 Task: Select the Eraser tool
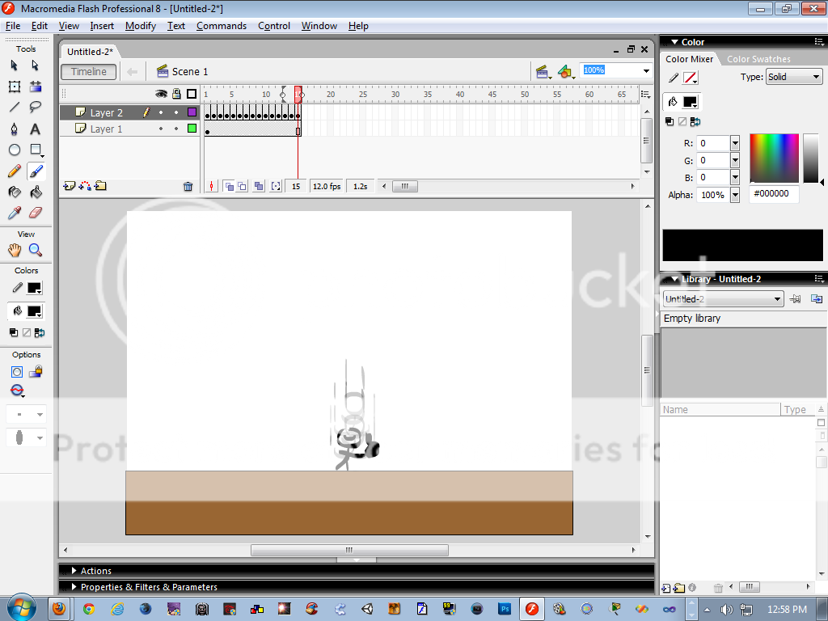(x=36, y=213)
